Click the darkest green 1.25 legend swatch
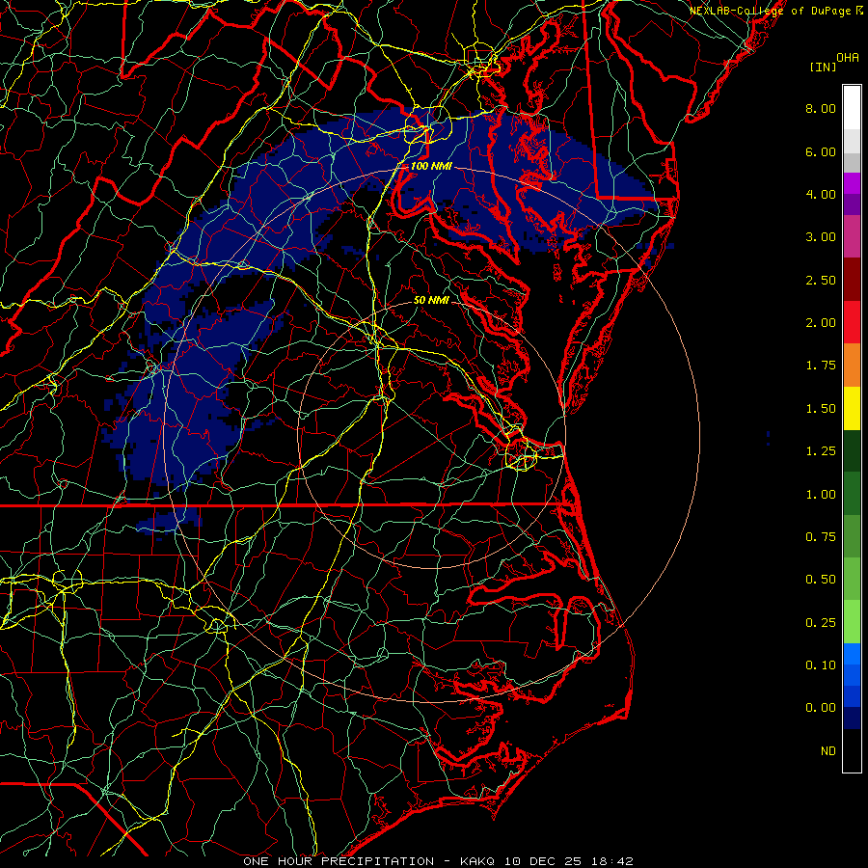The width and height of the screenshot is (868, 868). click(x=852, y=450)
